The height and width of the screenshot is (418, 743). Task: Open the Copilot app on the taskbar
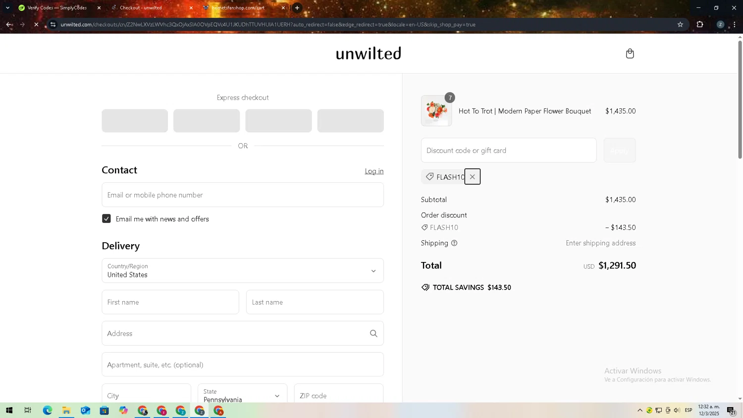coord(123,411)
